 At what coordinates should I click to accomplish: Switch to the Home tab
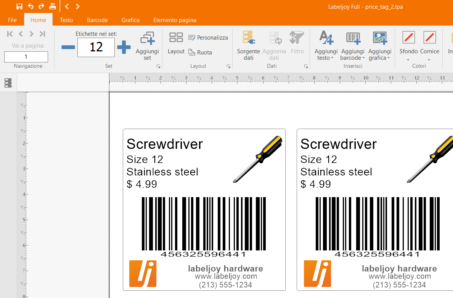click(38, 20)
